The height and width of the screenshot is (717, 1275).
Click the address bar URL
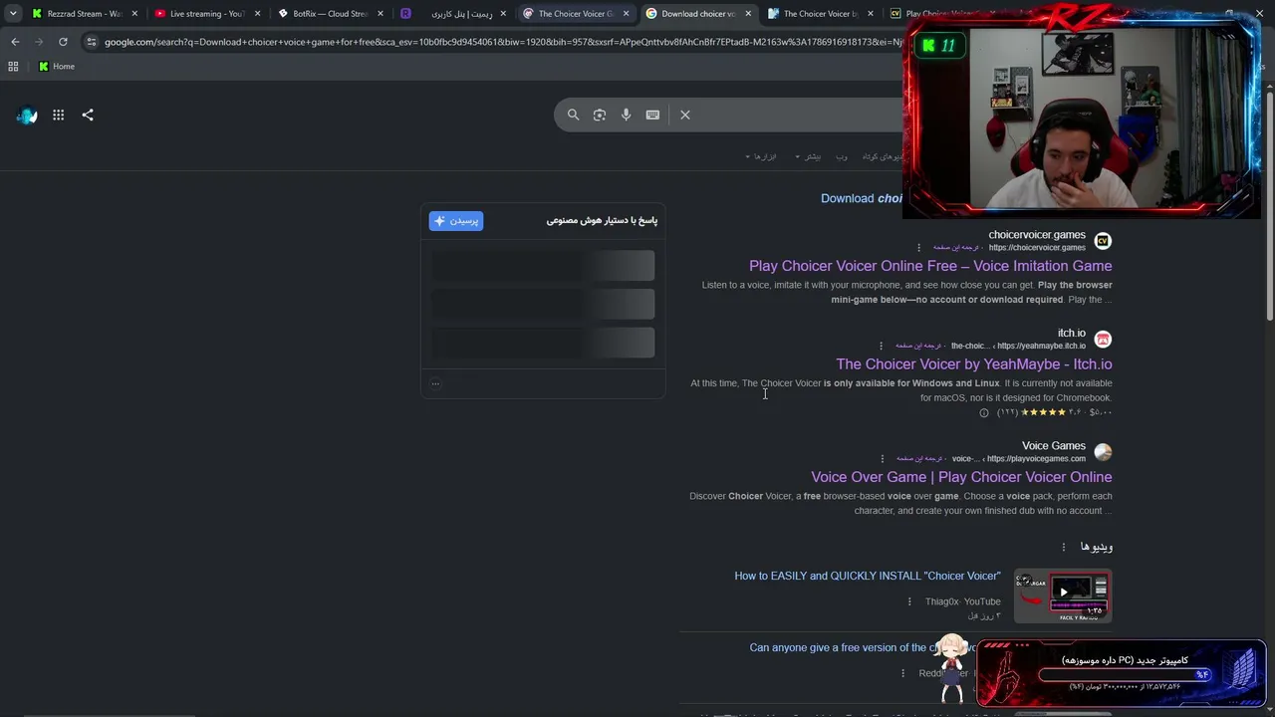(503, 42)
